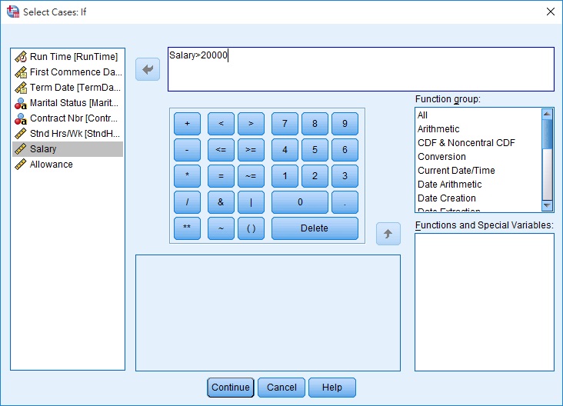
Task: Click the number 2 key
Action: click(x=315, y=176)
